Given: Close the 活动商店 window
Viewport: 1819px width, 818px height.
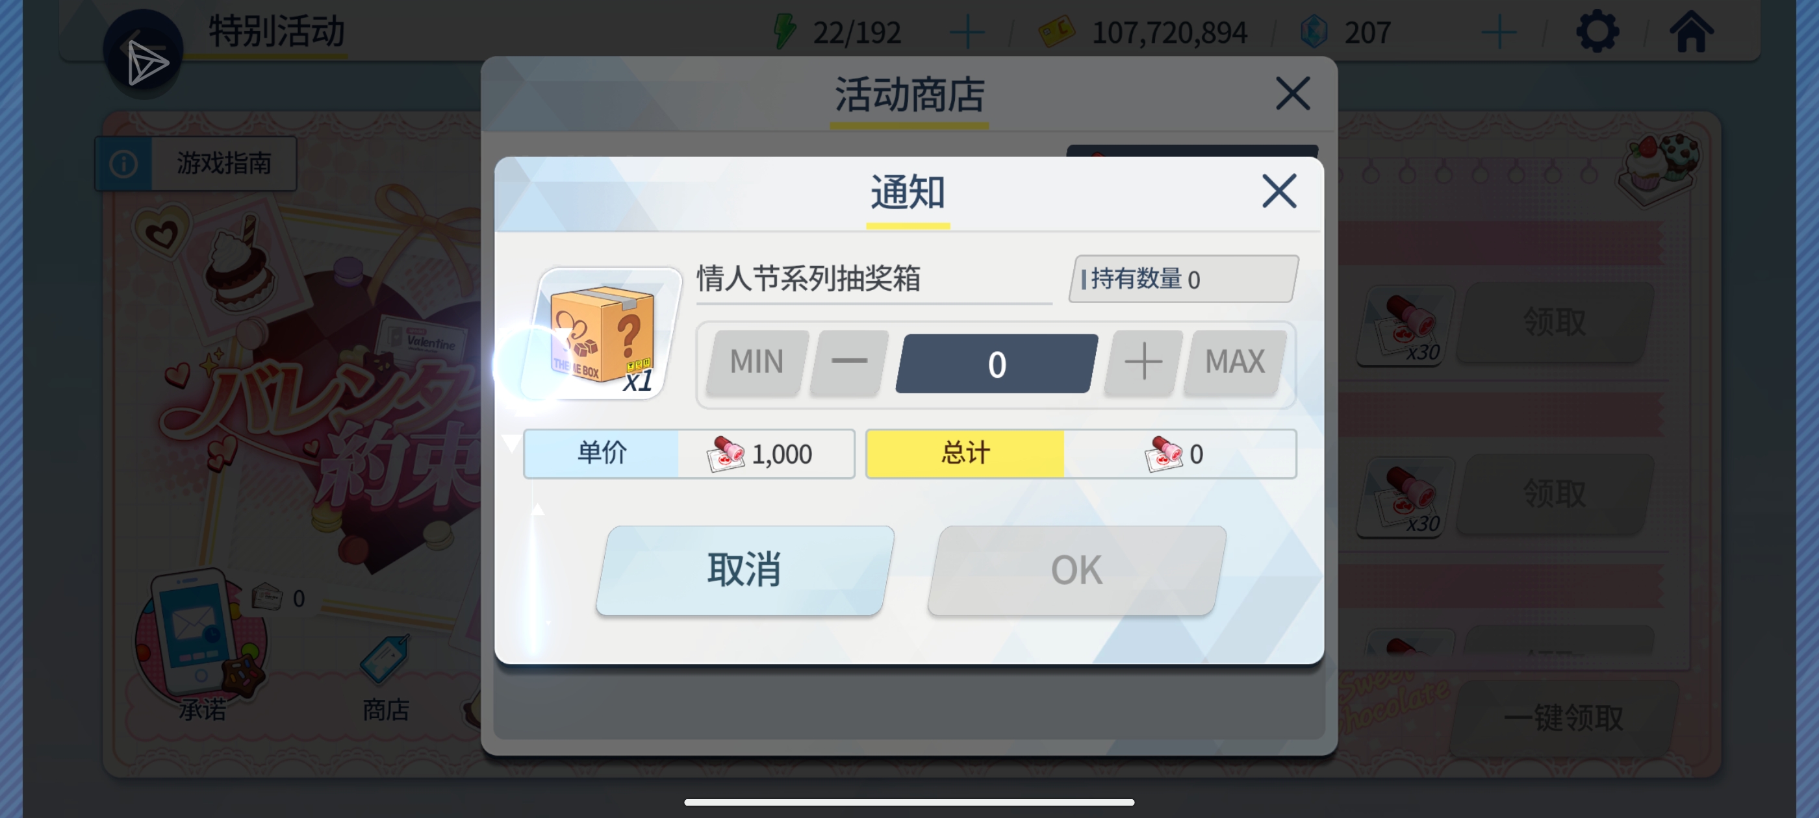Looking at the screenshot, I should 1293,93.
